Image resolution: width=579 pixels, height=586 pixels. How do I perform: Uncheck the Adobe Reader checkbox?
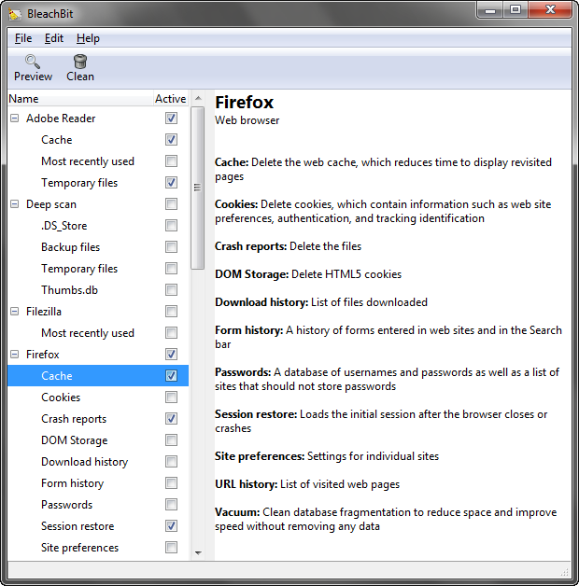coord(171,119)
